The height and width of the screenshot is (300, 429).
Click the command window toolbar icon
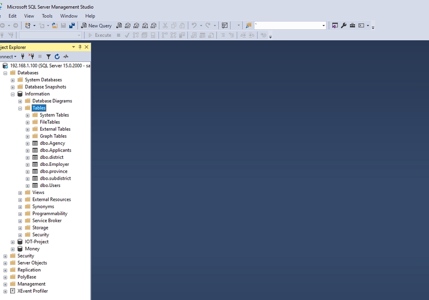coord(361,25)
